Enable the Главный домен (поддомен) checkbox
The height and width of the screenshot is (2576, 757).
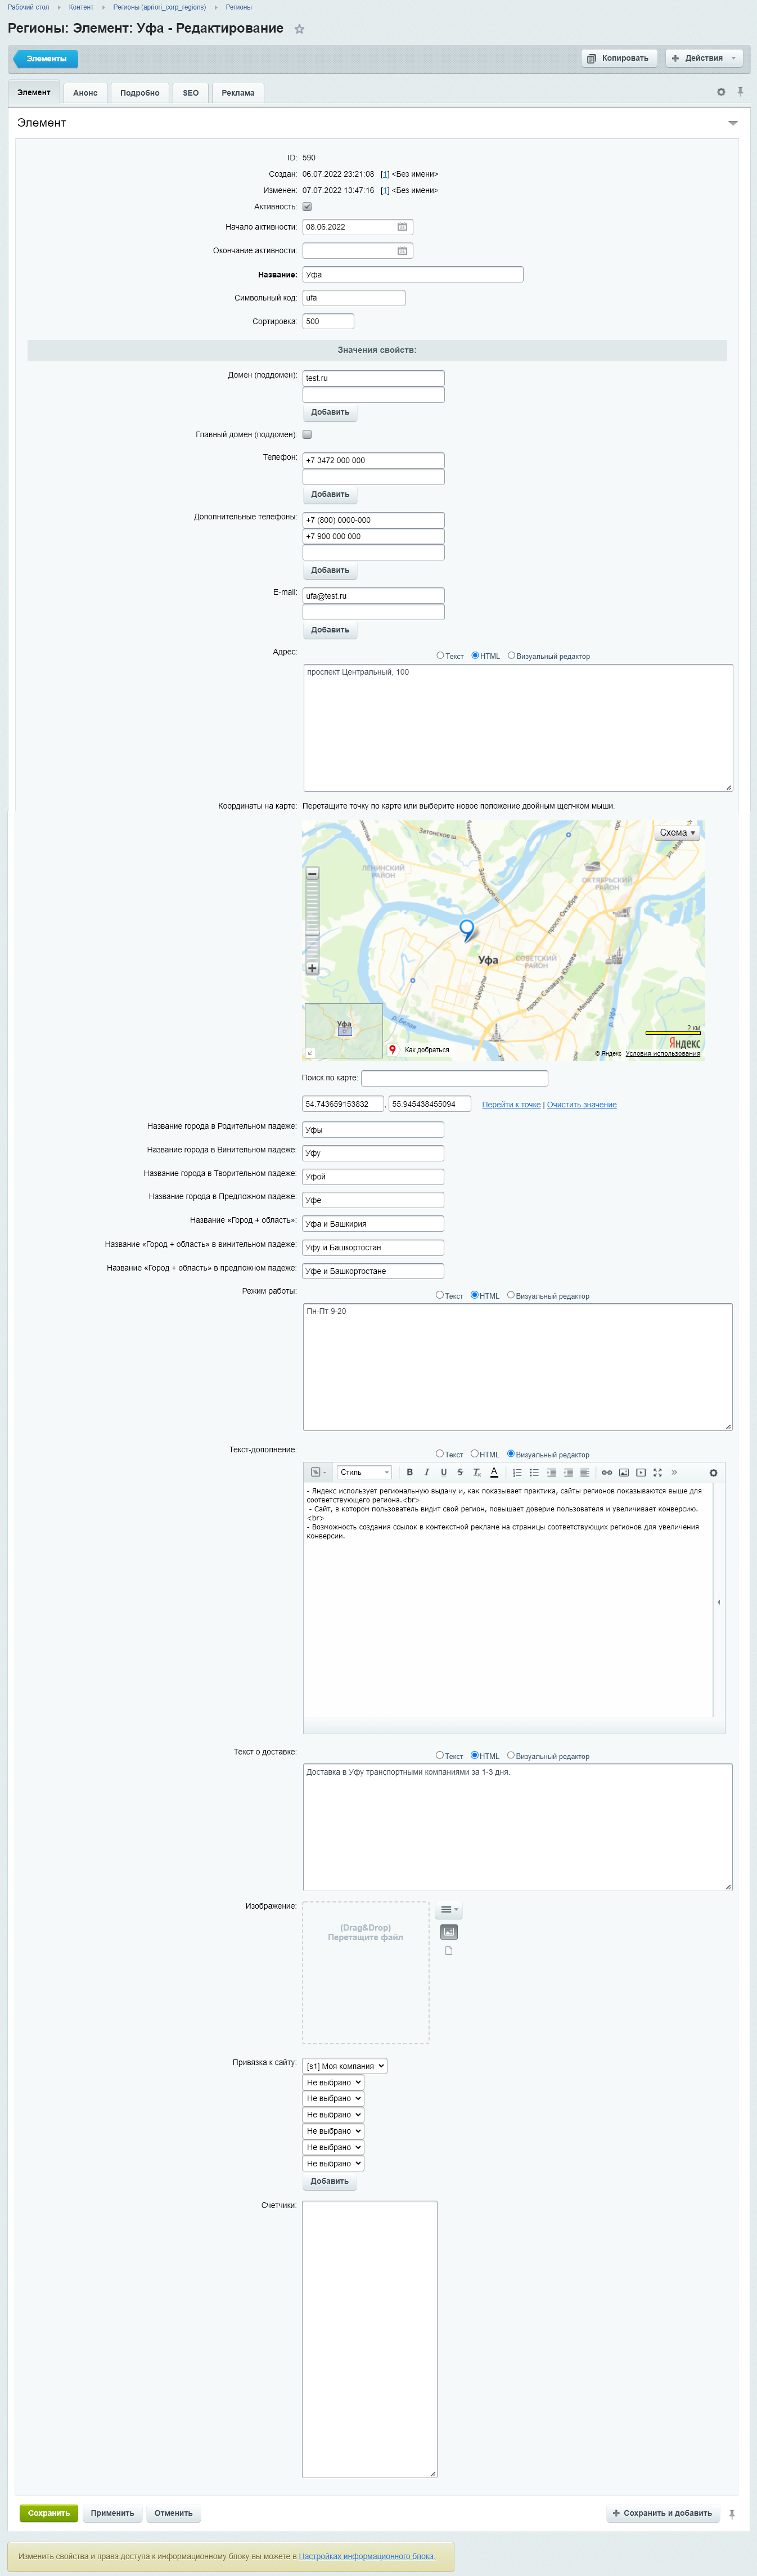tap(307, 435)
